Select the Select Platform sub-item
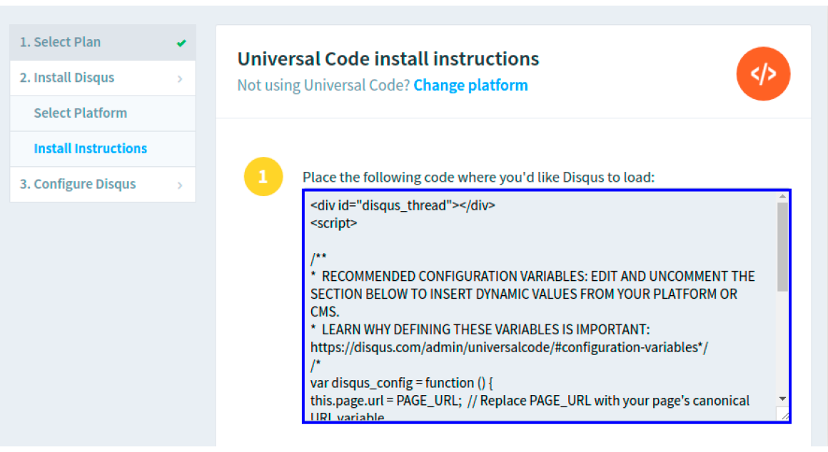 [x=103, y=113]
